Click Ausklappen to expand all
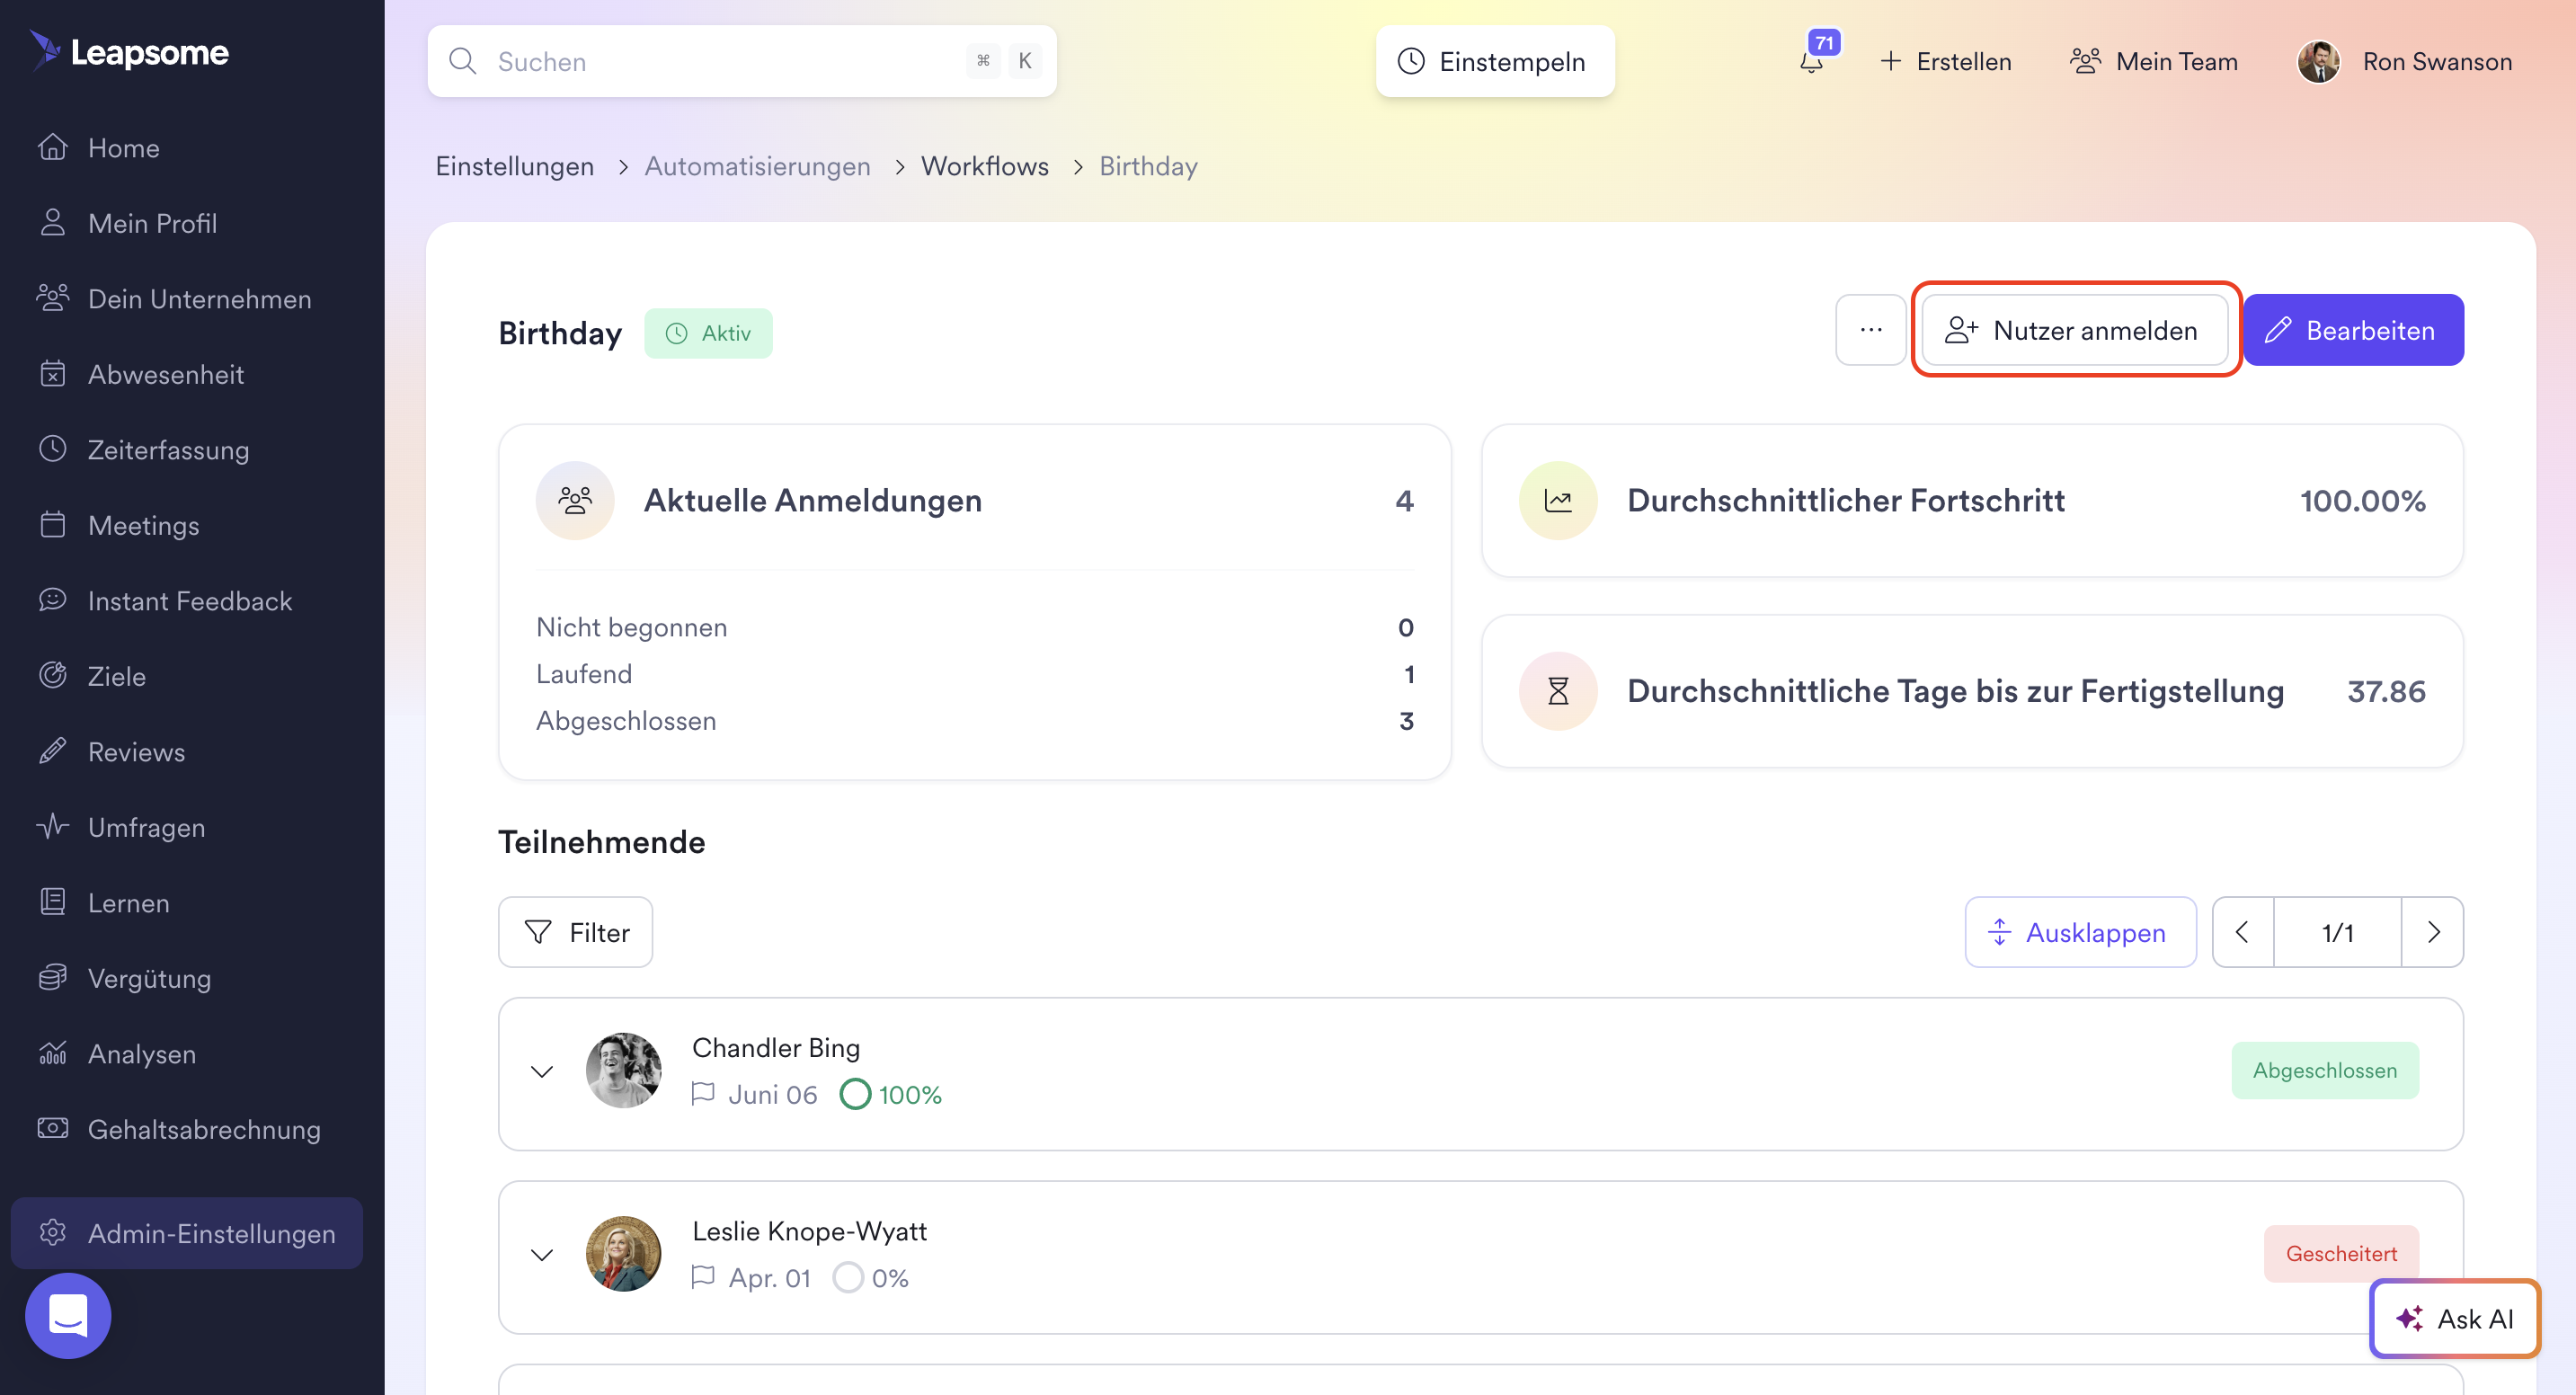 [x=2080, y=932]
